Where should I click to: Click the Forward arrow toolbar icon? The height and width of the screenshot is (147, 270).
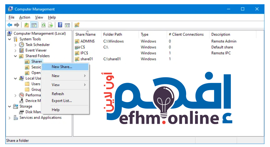pyautogui.click(x=17, y=25)
